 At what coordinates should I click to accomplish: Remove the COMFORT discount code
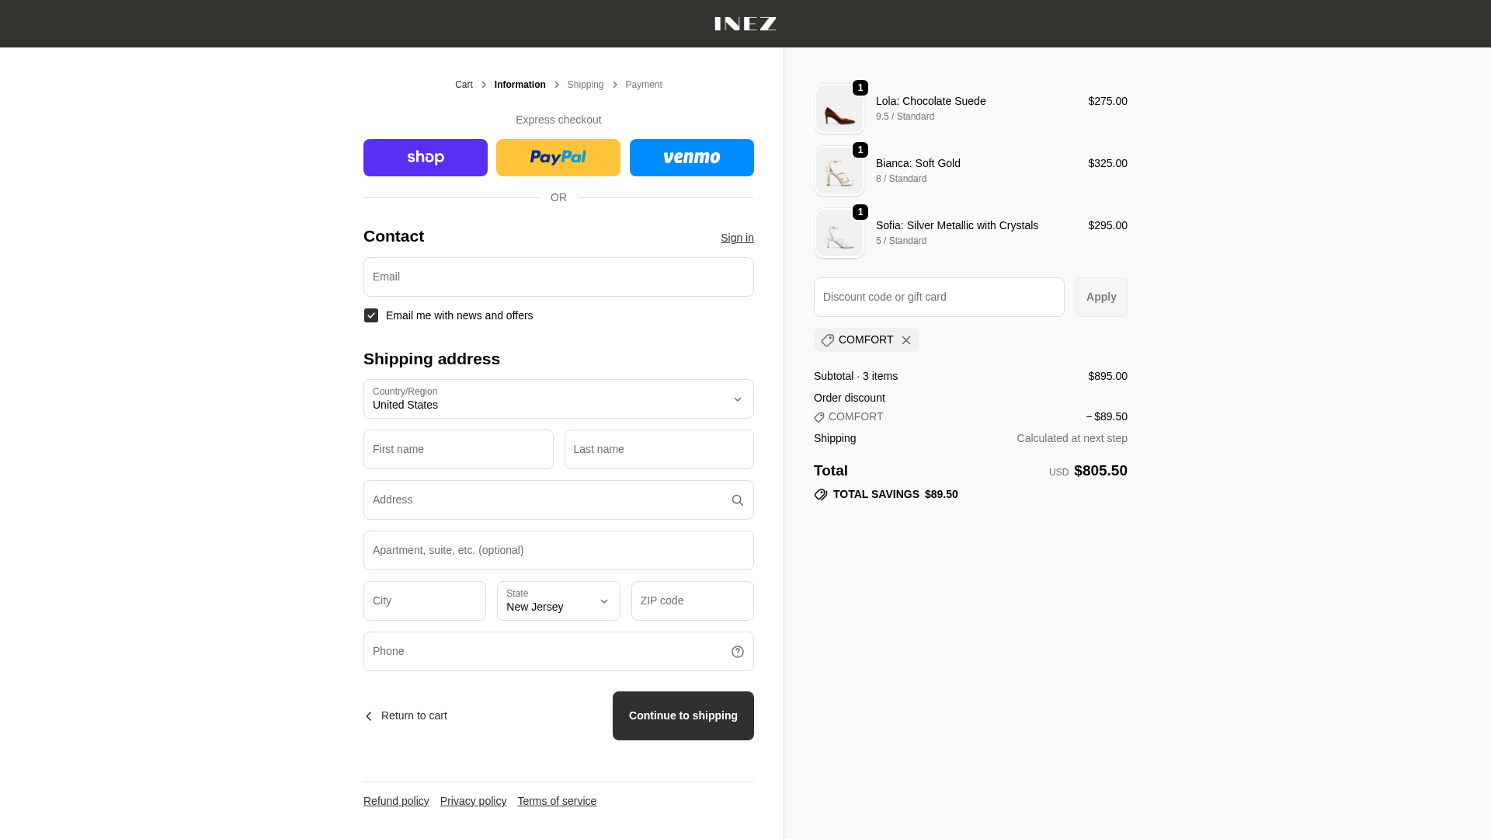[906, 340]
